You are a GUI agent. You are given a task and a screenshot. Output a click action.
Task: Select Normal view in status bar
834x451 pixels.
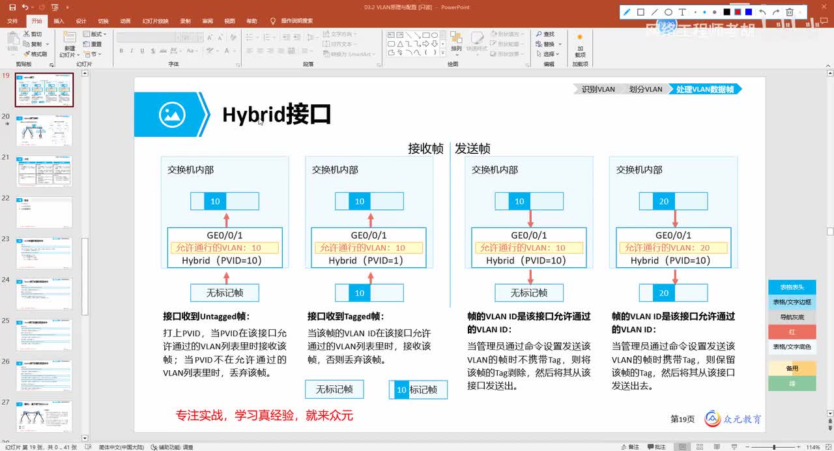pyautogui.click(x=681, y=447)
